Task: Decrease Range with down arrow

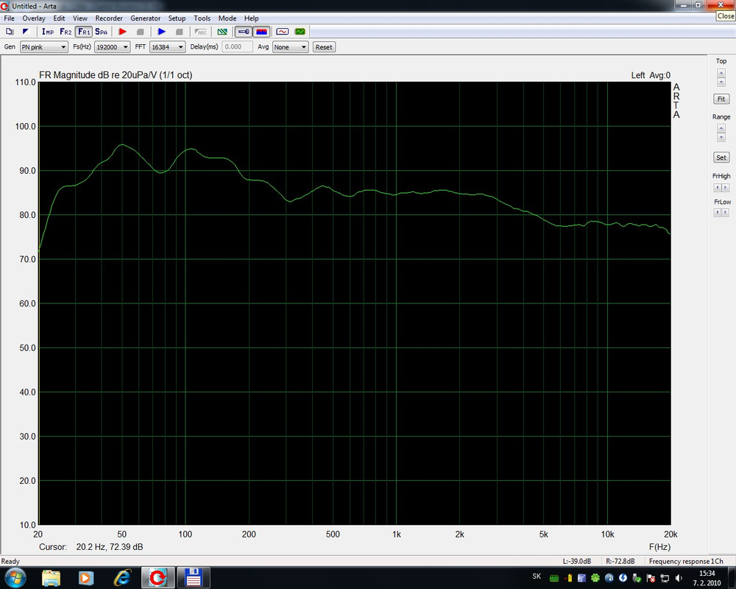Action: pyautogui.click(x=721, y=138)
